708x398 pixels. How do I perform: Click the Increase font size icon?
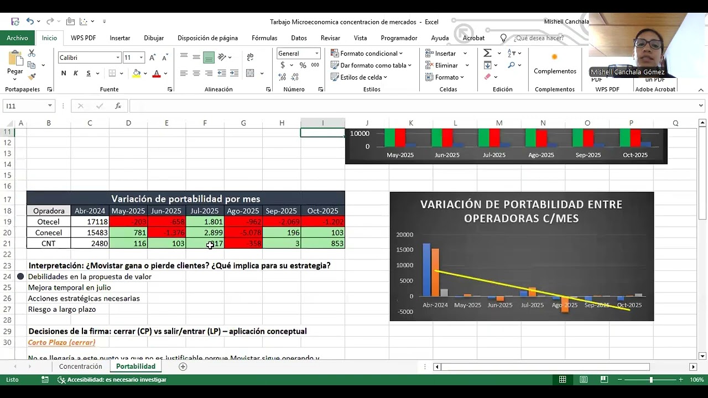pyautogui.click(x=153, y=57)
